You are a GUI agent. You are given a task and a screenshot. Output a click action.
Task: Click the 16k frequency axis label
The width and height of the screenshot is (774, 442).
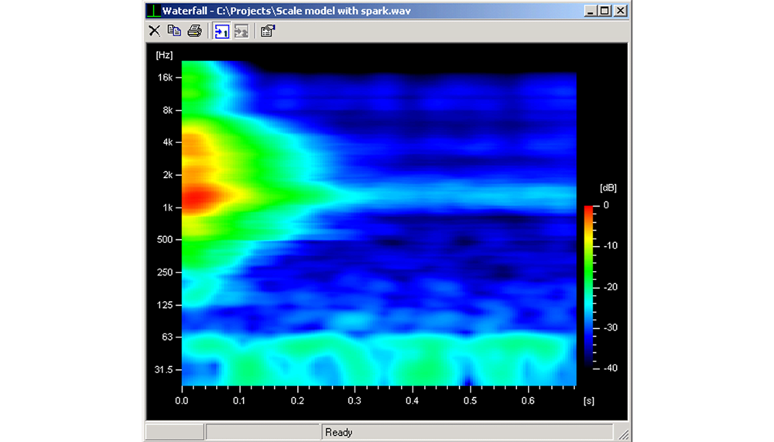coord(165,77)
